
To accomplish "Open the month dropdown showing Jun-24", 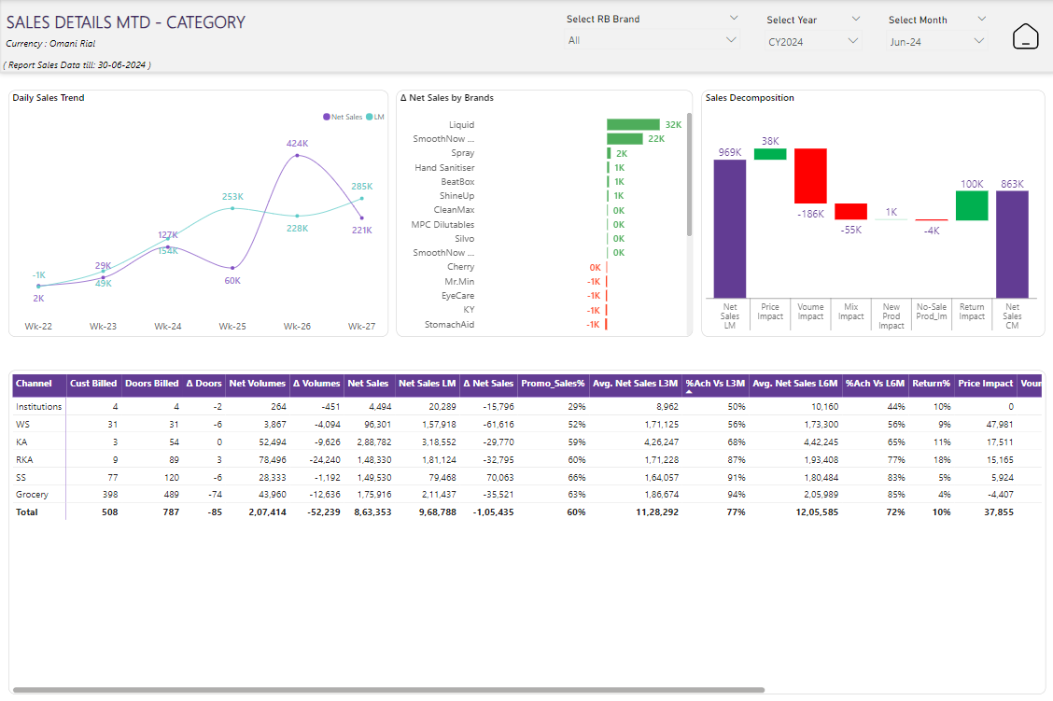I will pyautogui.click(x=936, y=41).
